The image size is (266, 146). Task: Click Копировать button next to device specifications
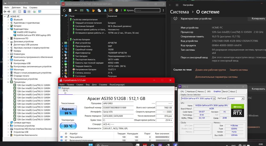[257, 19]
